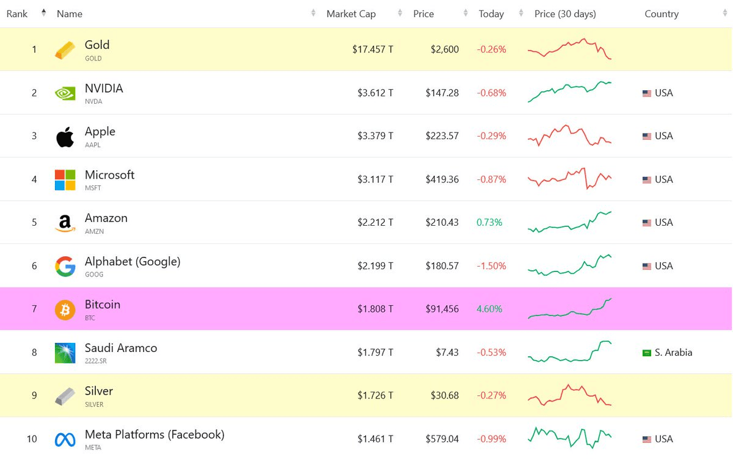
Task: Sort table by Rank column arrows
Action: click(x=43, y=13)
